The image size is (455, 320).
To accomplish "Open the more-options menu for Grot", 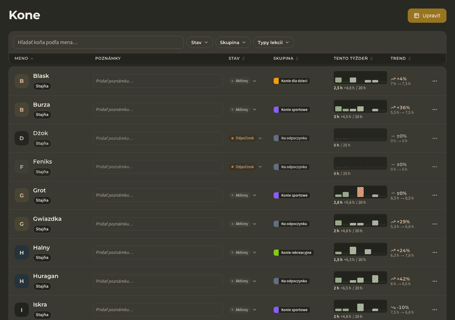I will [x=435, y=195].
